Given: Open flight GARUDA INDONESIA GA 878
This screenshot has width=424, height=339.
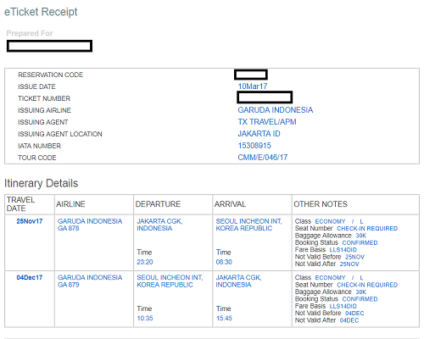Looking at the screenshot, I should coord(90,225).
